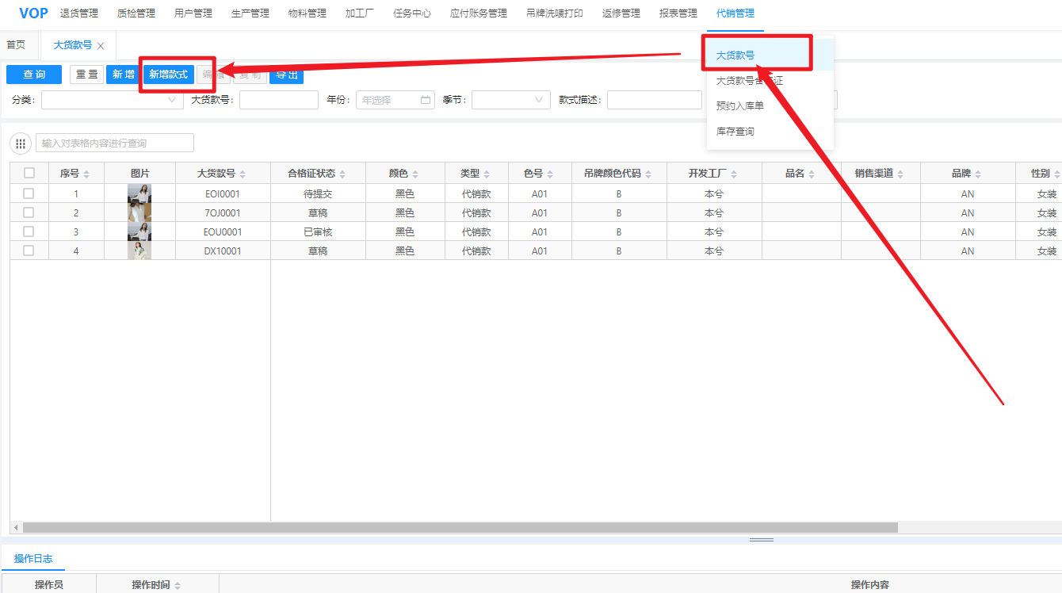Viewport: 1062px width, 593px height.
Task: Select the checkbox for row DX10001
Action: click(29, 251)
